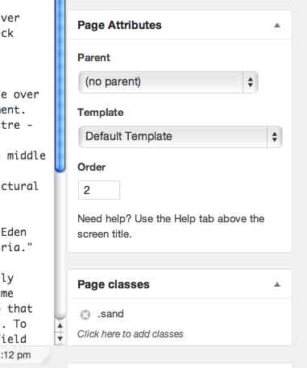Click the editor resize grip handle
The image size is (307, 368).
(x=48, y=358)
